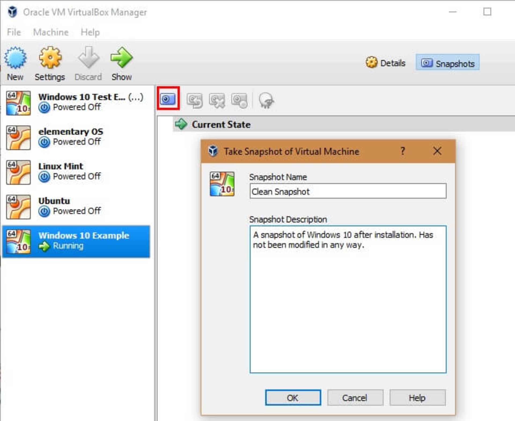Confirm the snapshot with OK
The width and height of the screenshot is (515, 421).
point(293,398)
